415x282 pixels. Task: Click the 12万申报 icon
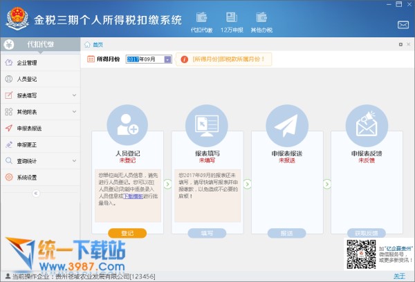tap(231, 21)
